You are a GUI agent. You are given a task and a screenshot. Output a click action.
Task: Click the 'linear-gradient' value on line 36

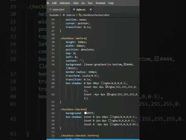(95, 65)
